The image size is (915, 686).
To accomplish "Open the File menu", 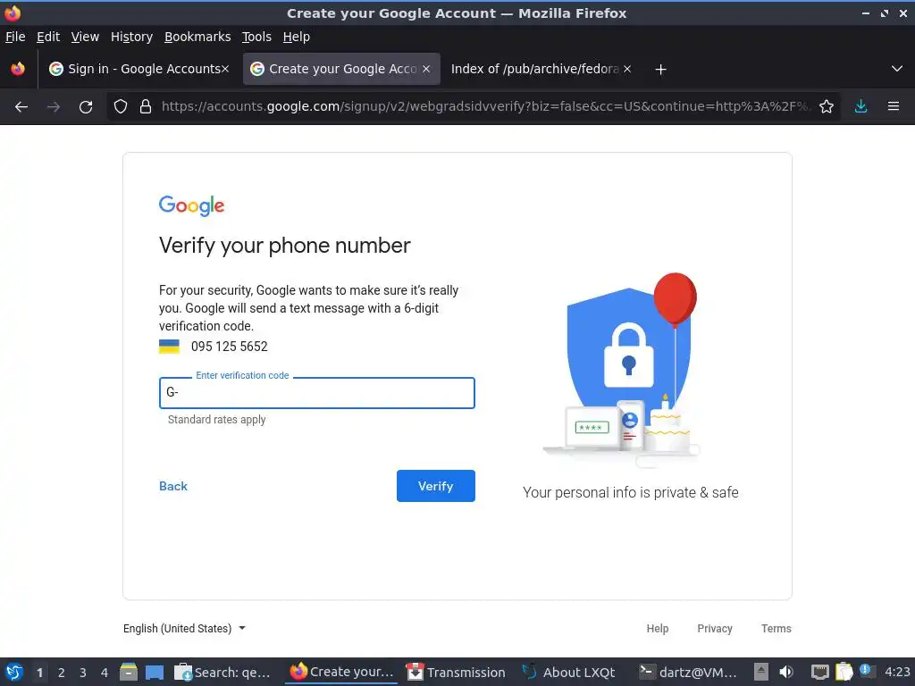I will [x=15, y=37].
